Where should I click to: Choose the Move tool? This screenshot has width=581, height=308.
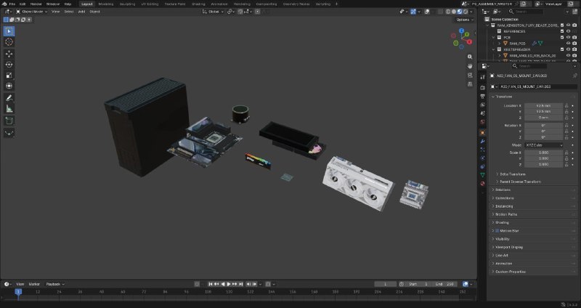click(9, 54)
